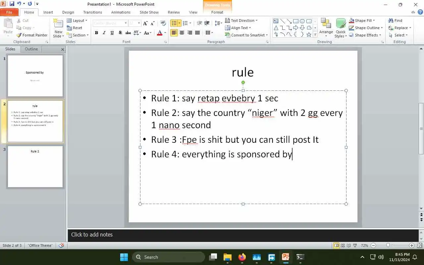Open File Explorer from the taskbar
The height and width of the screenshot is (265, 424).
pos(227,257)
